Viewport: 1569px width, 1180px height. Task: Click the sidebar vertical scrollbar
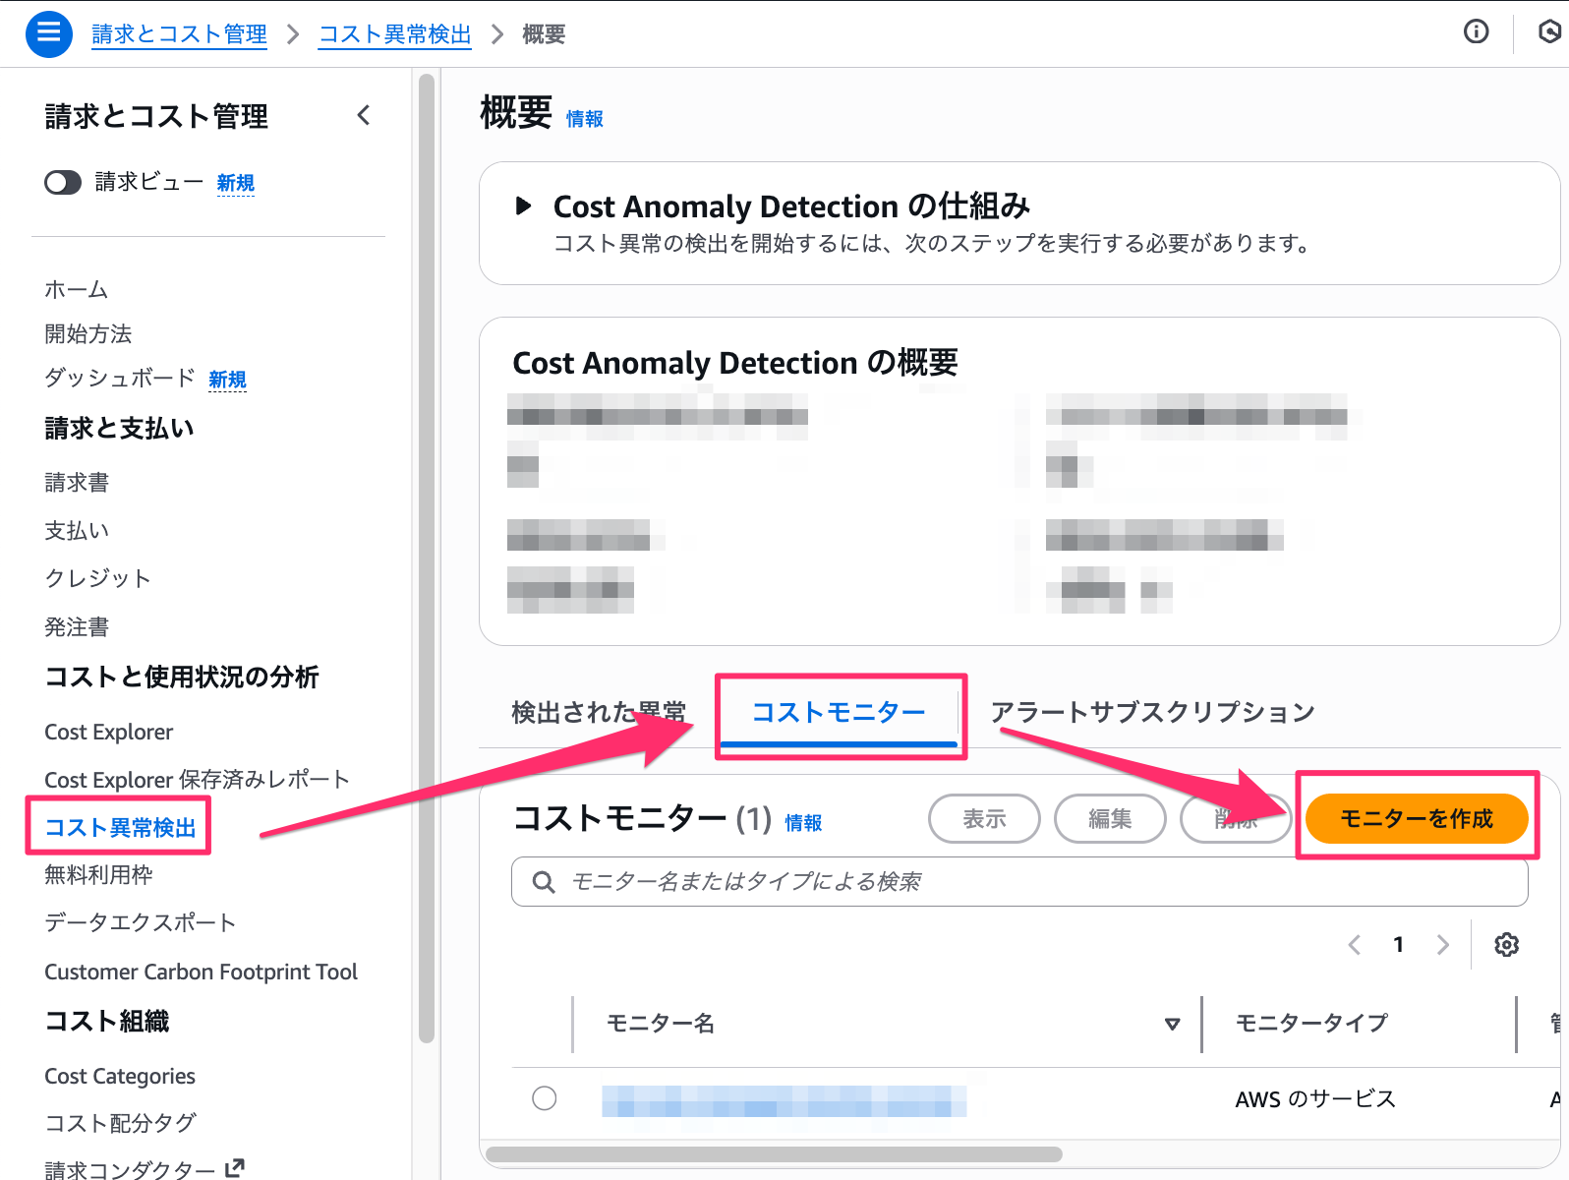426,558
